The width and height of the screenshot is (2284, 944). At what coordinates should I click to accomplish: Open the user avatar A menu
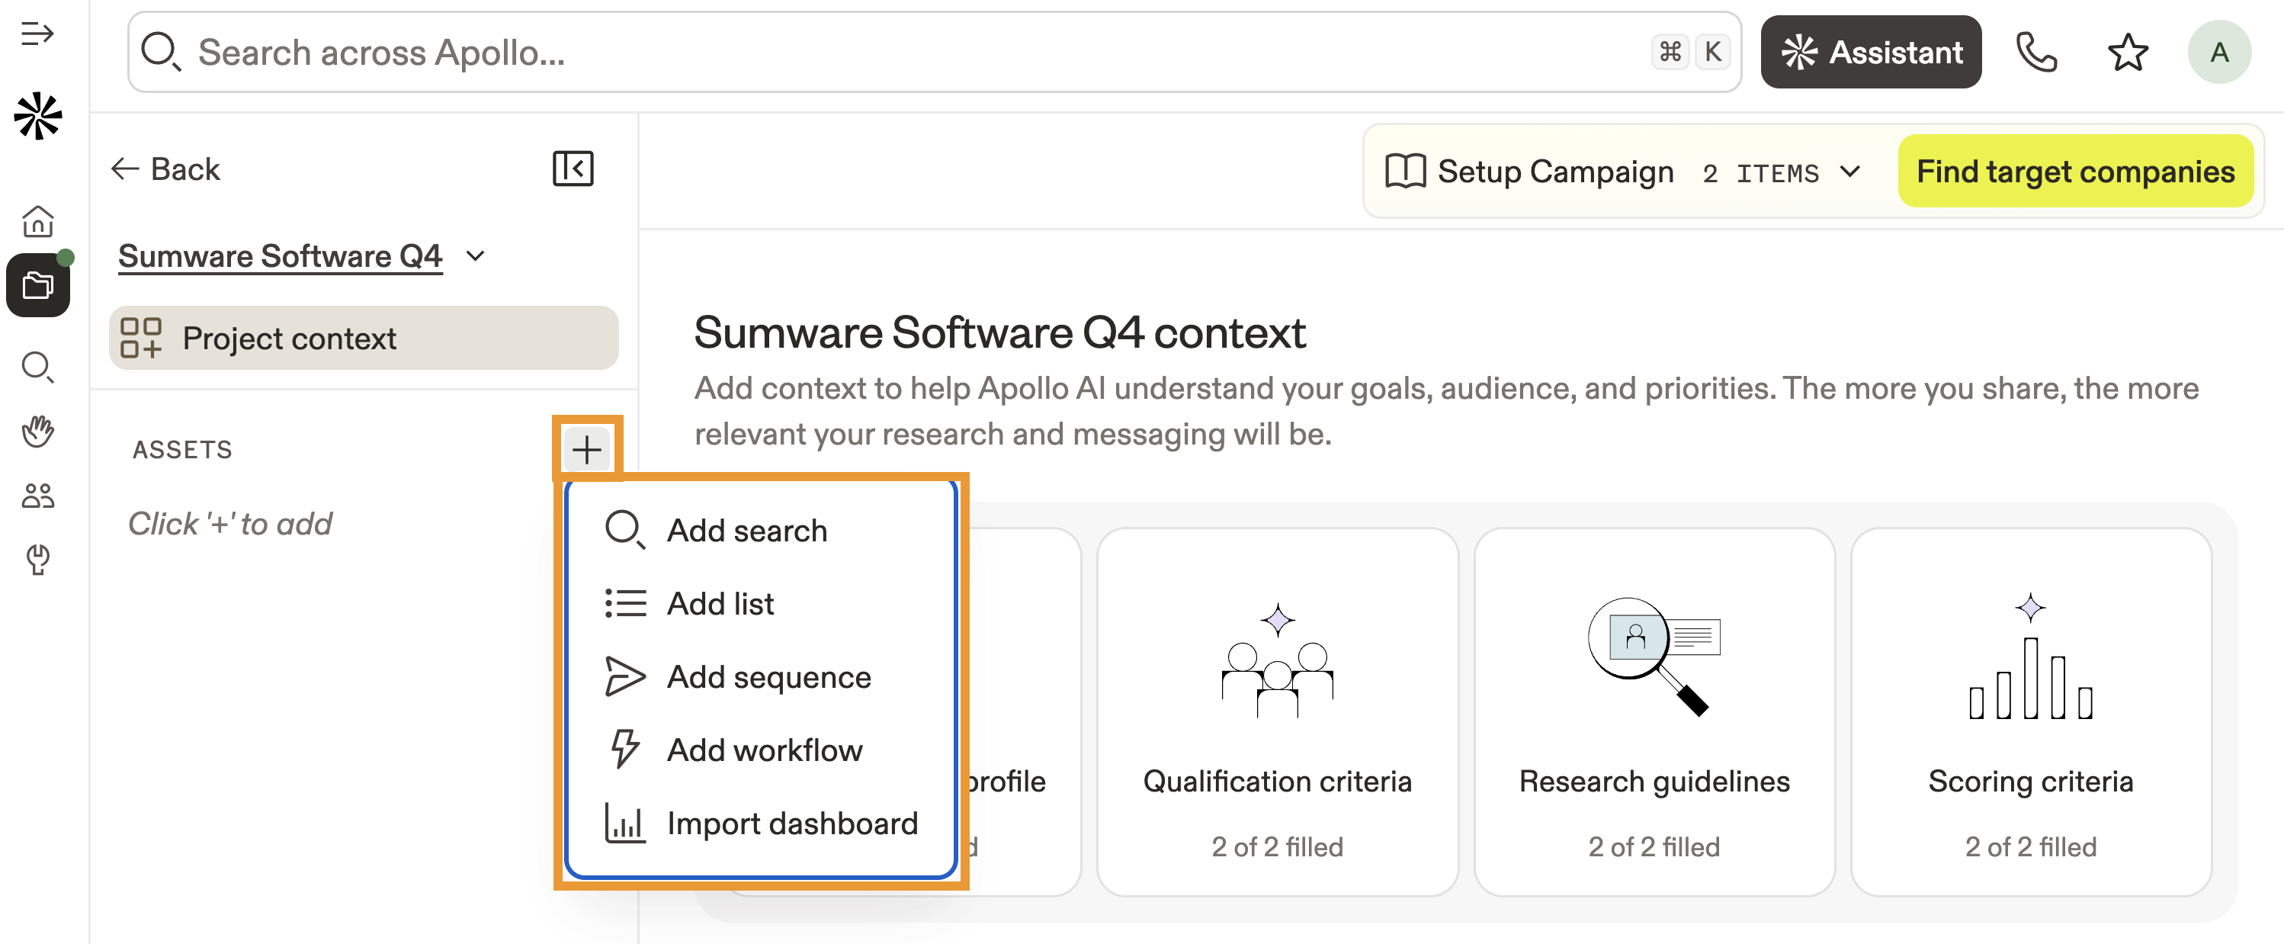[2218, 53]
